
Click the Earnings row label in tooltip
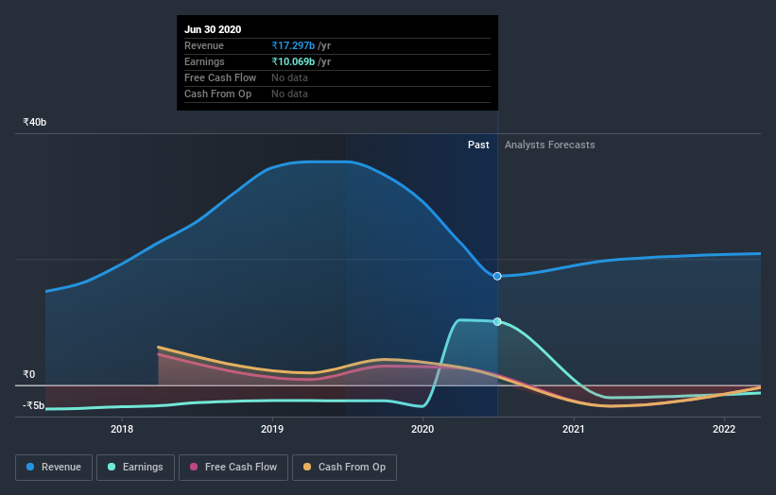[204, 61]
